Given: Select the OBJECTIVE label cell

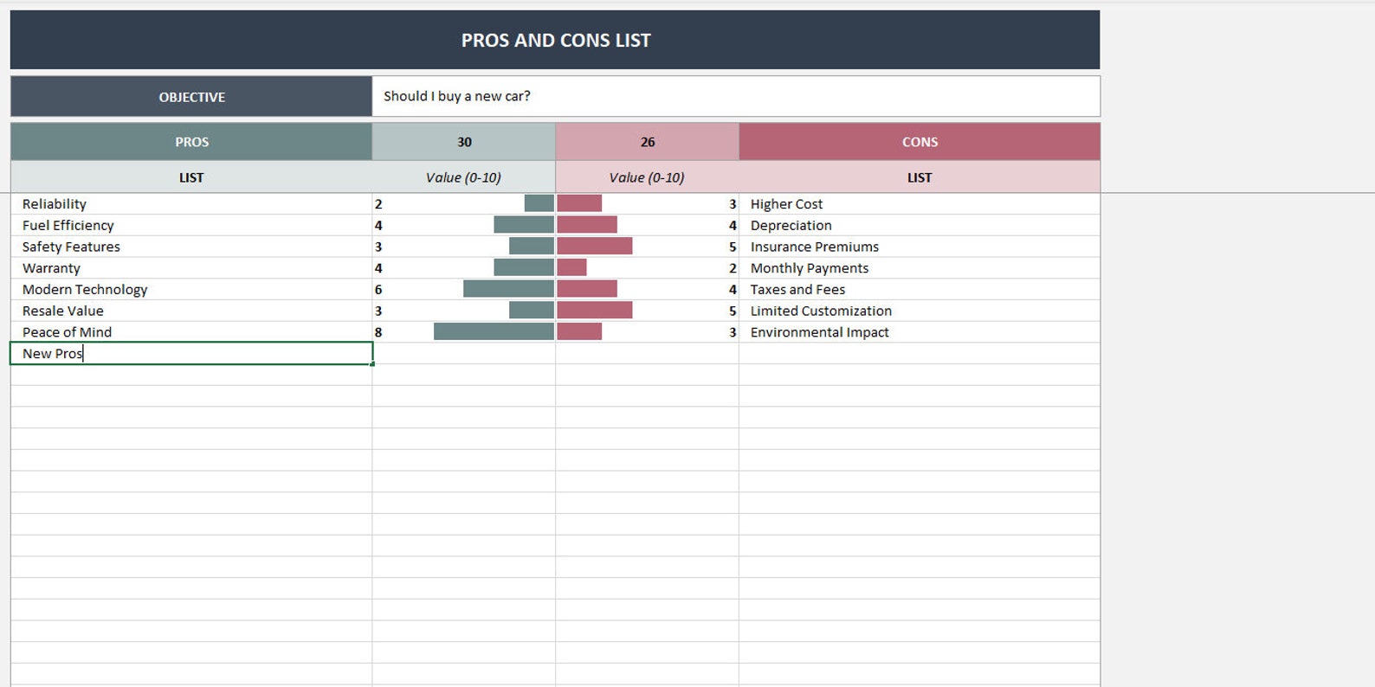Looking at the screenshot, I should (191, 97).
